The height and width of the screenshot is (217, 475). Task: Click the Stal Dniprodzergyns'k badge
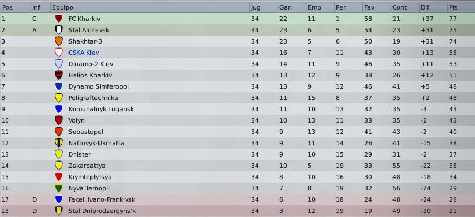(58, 211)
